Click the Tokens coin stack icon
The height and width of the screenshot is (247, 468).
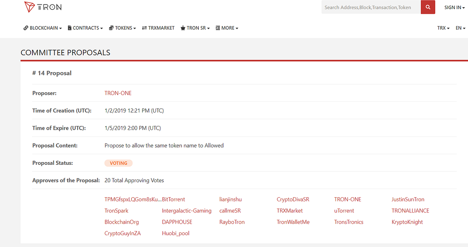coord(112,28)
